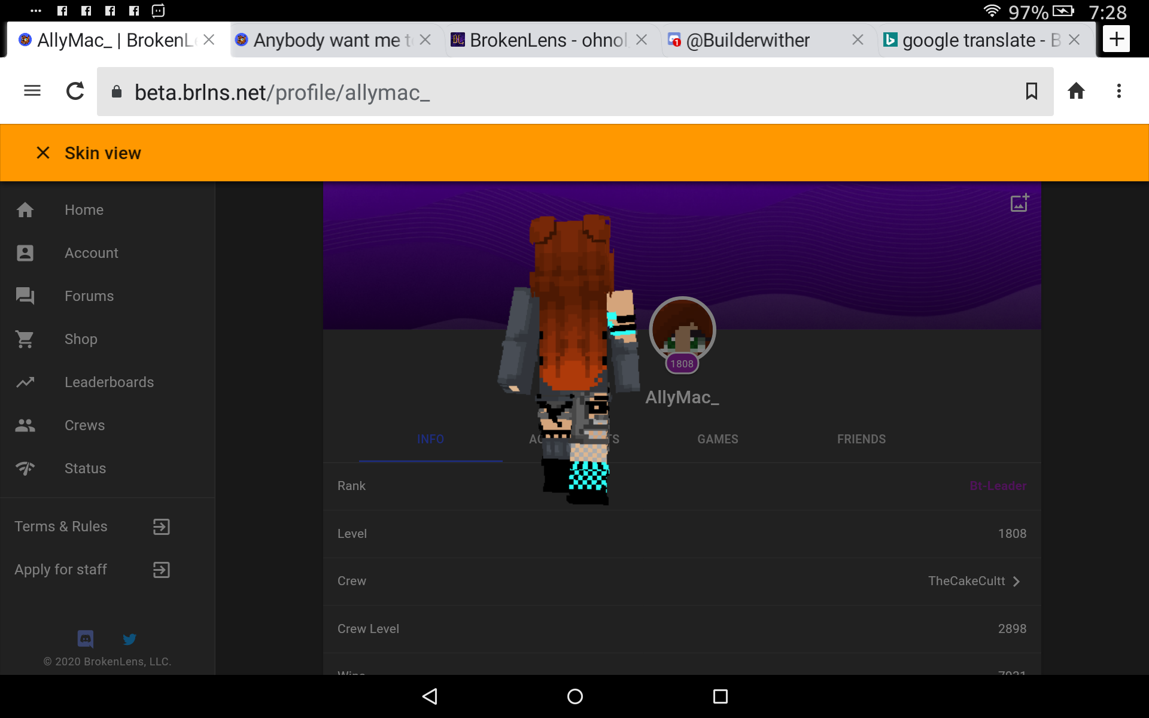The width and height of the screenshot is (1149, 718).
Task: Open Account from sidebar label
Action: (x=92, y=253)
